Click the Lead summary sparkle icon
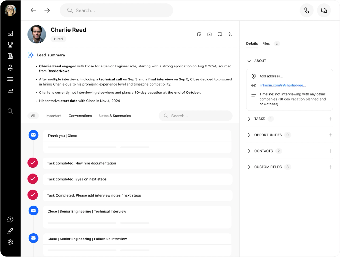Screen dimensions: 340x257 31,55
